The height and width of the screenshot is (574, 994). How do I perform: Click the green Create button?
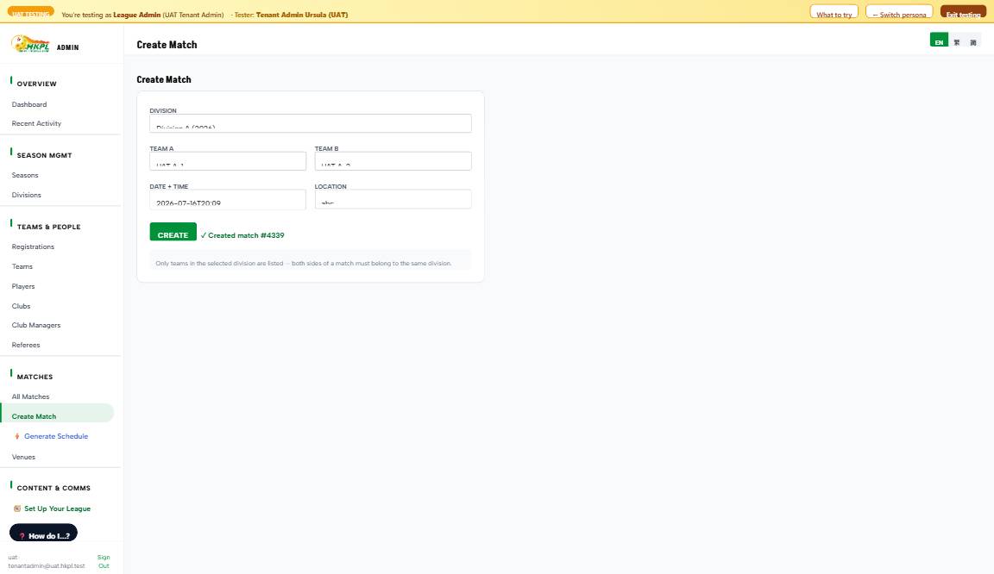point(173,232)
